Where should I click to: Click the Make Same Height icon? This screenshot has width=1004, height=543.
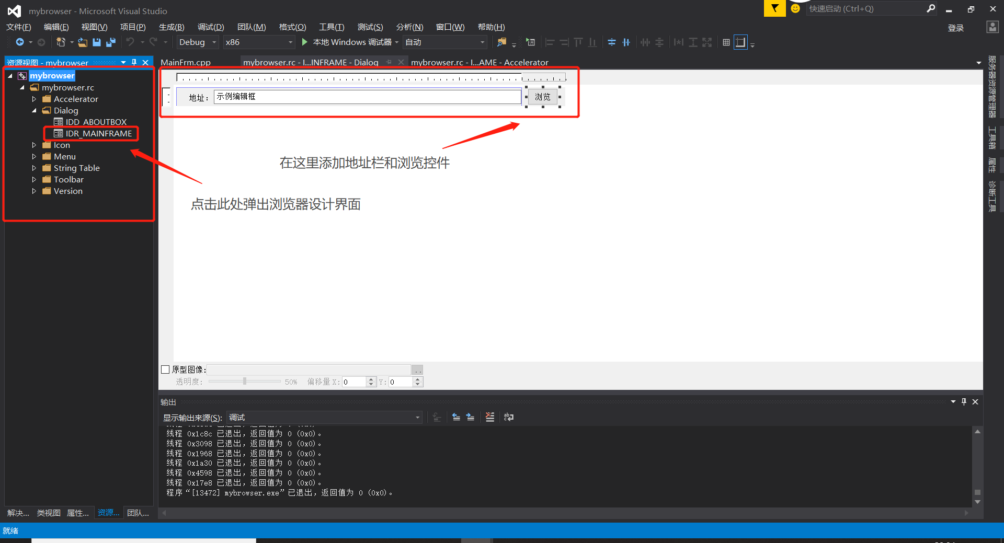tap(693, 42)
